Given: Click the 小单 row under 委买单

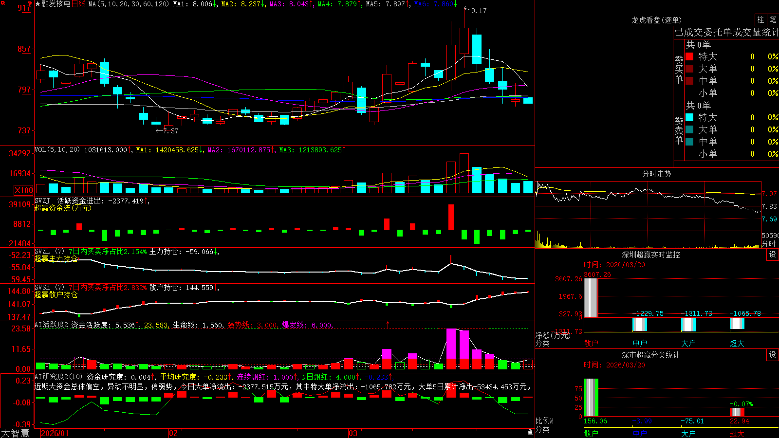Looking at the screenshot, I should coord(732,93).
